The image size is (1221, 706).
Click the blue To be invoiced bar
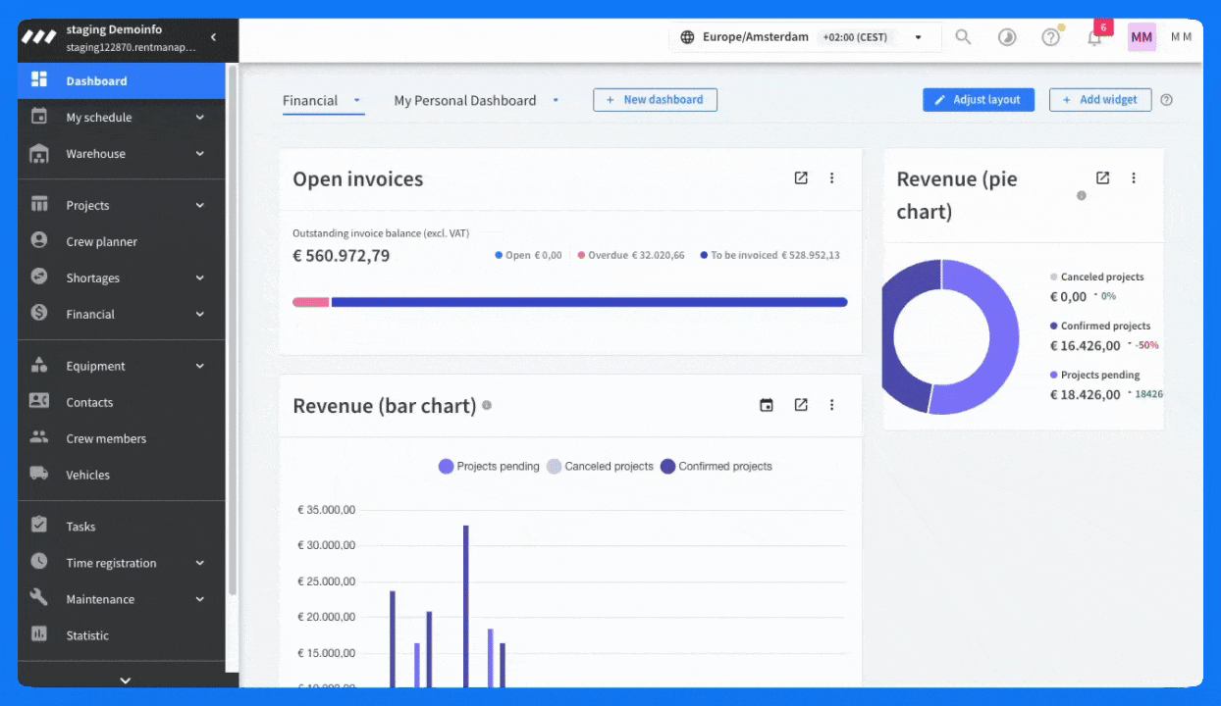[589, 302]
